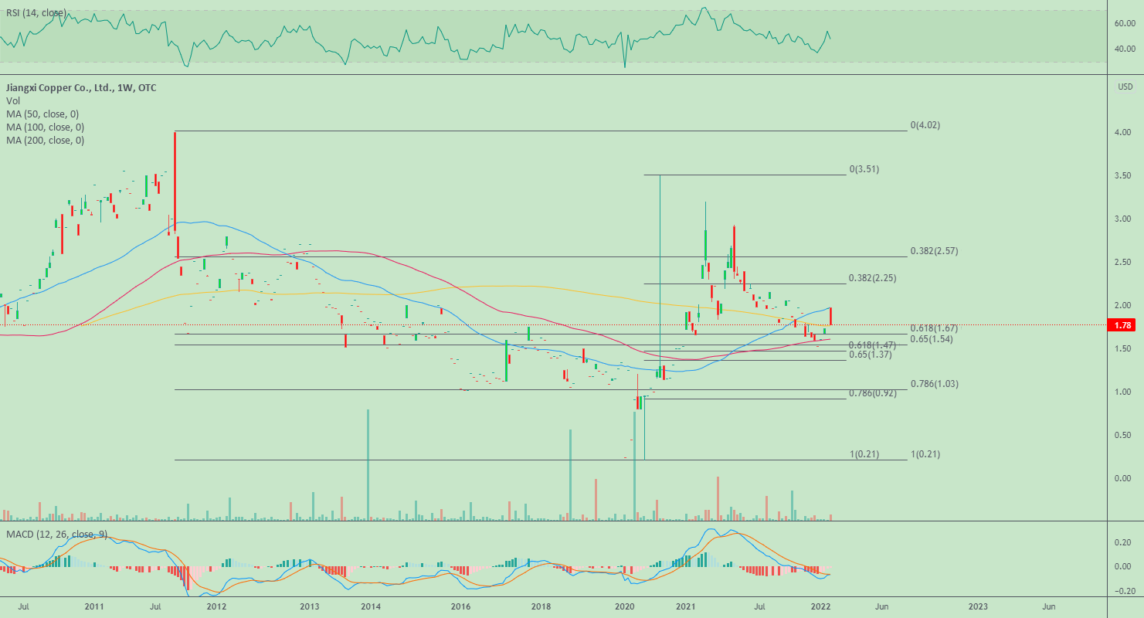Select the 0.786(1.03) Fibonacci label
Image resolution: width=1144 pixels, height=618 pixels.
point(936,384)
